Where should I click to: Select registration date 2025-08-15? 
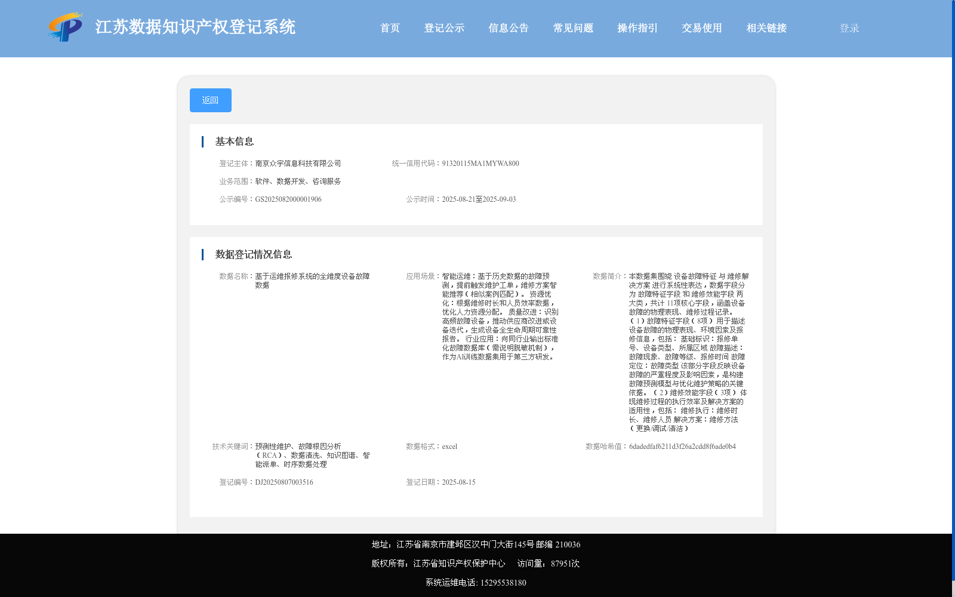pos(458,482)
